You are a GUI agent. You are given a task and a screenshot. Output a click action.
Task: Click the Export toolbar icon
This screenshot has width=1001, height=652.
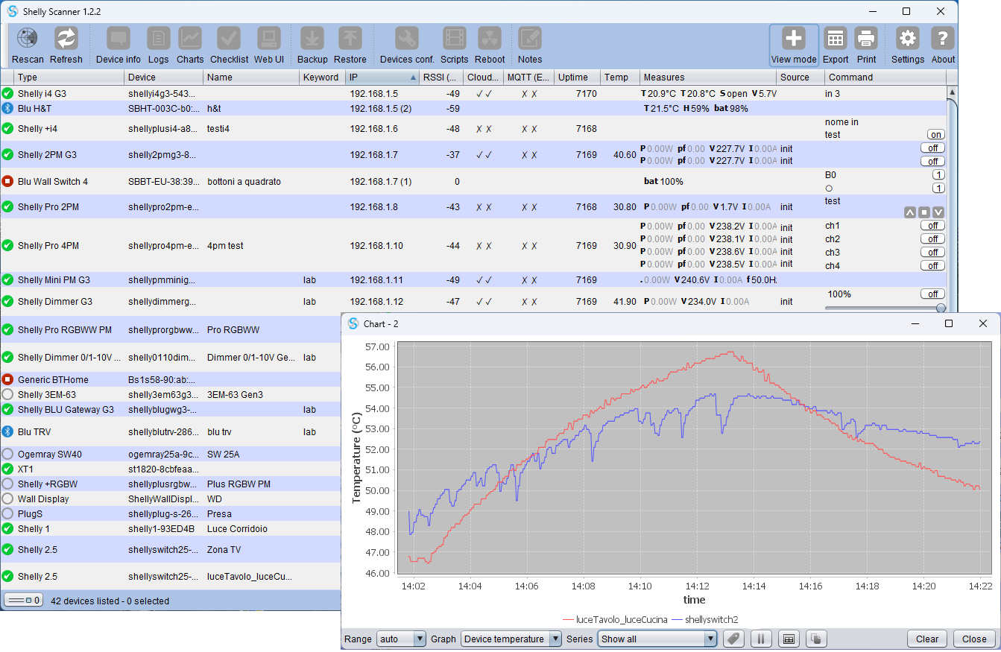836,45
